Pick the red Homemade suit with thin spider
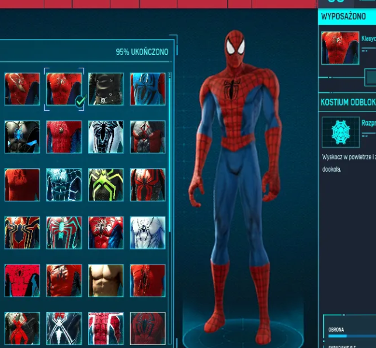Screen dimensions: 376x348 (148, 281)
